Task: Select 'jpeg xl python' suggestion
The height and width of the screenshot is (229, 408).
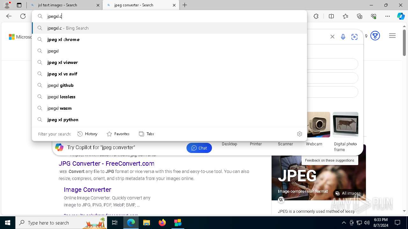Action: 169,120
